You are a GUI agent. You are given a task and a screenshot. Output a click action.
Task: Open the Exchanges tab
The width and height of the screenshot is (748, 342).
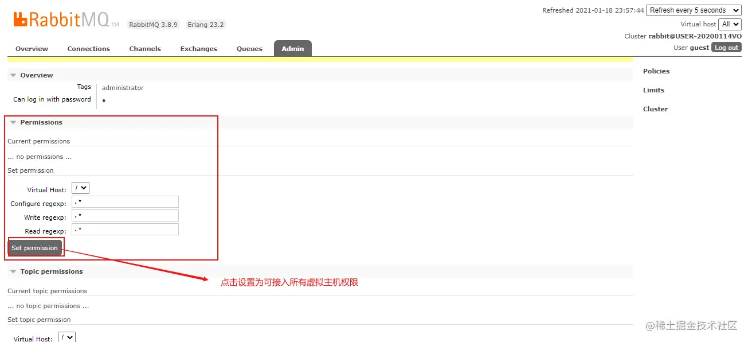[x=198, y=49]
